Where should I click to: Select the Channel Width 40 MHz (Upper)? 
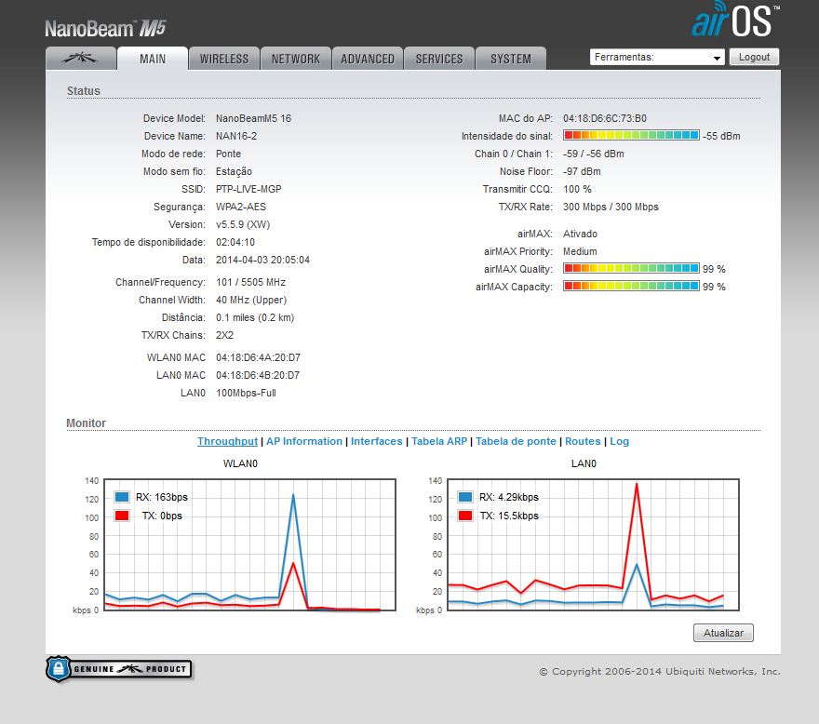251,300
